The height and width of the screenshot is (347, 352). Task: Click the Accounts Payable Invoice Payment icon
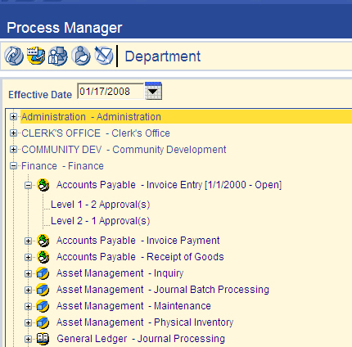click(x=43, y=241)
